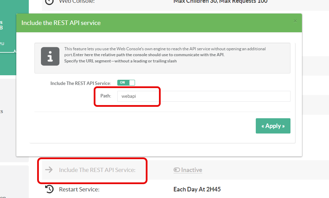
Task: Select the Web Console label
Action: tap(77, 1)
